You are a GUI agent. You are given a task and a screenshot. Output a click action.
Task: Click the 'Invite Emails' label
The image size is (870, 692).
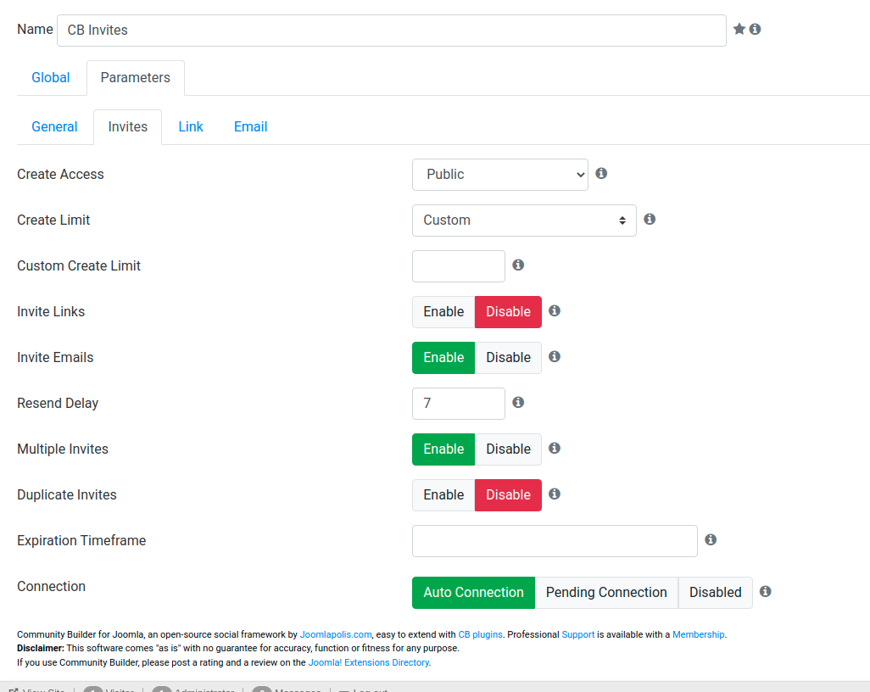point(55,357)
